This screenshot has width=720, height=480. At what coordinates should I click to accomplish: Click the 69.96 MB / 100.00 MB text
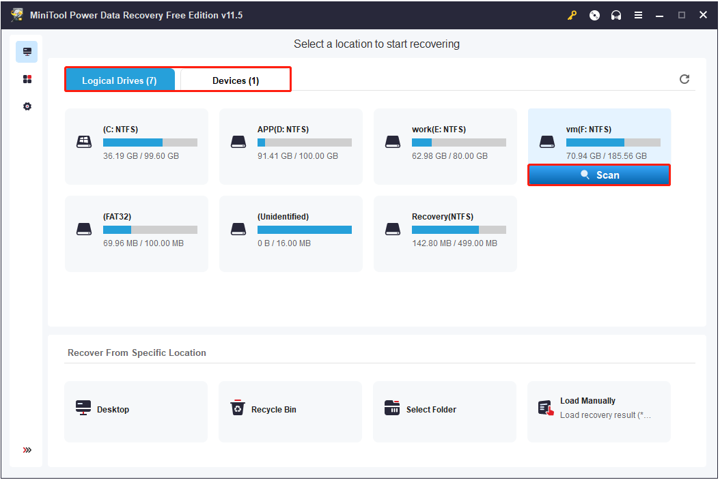143,243
